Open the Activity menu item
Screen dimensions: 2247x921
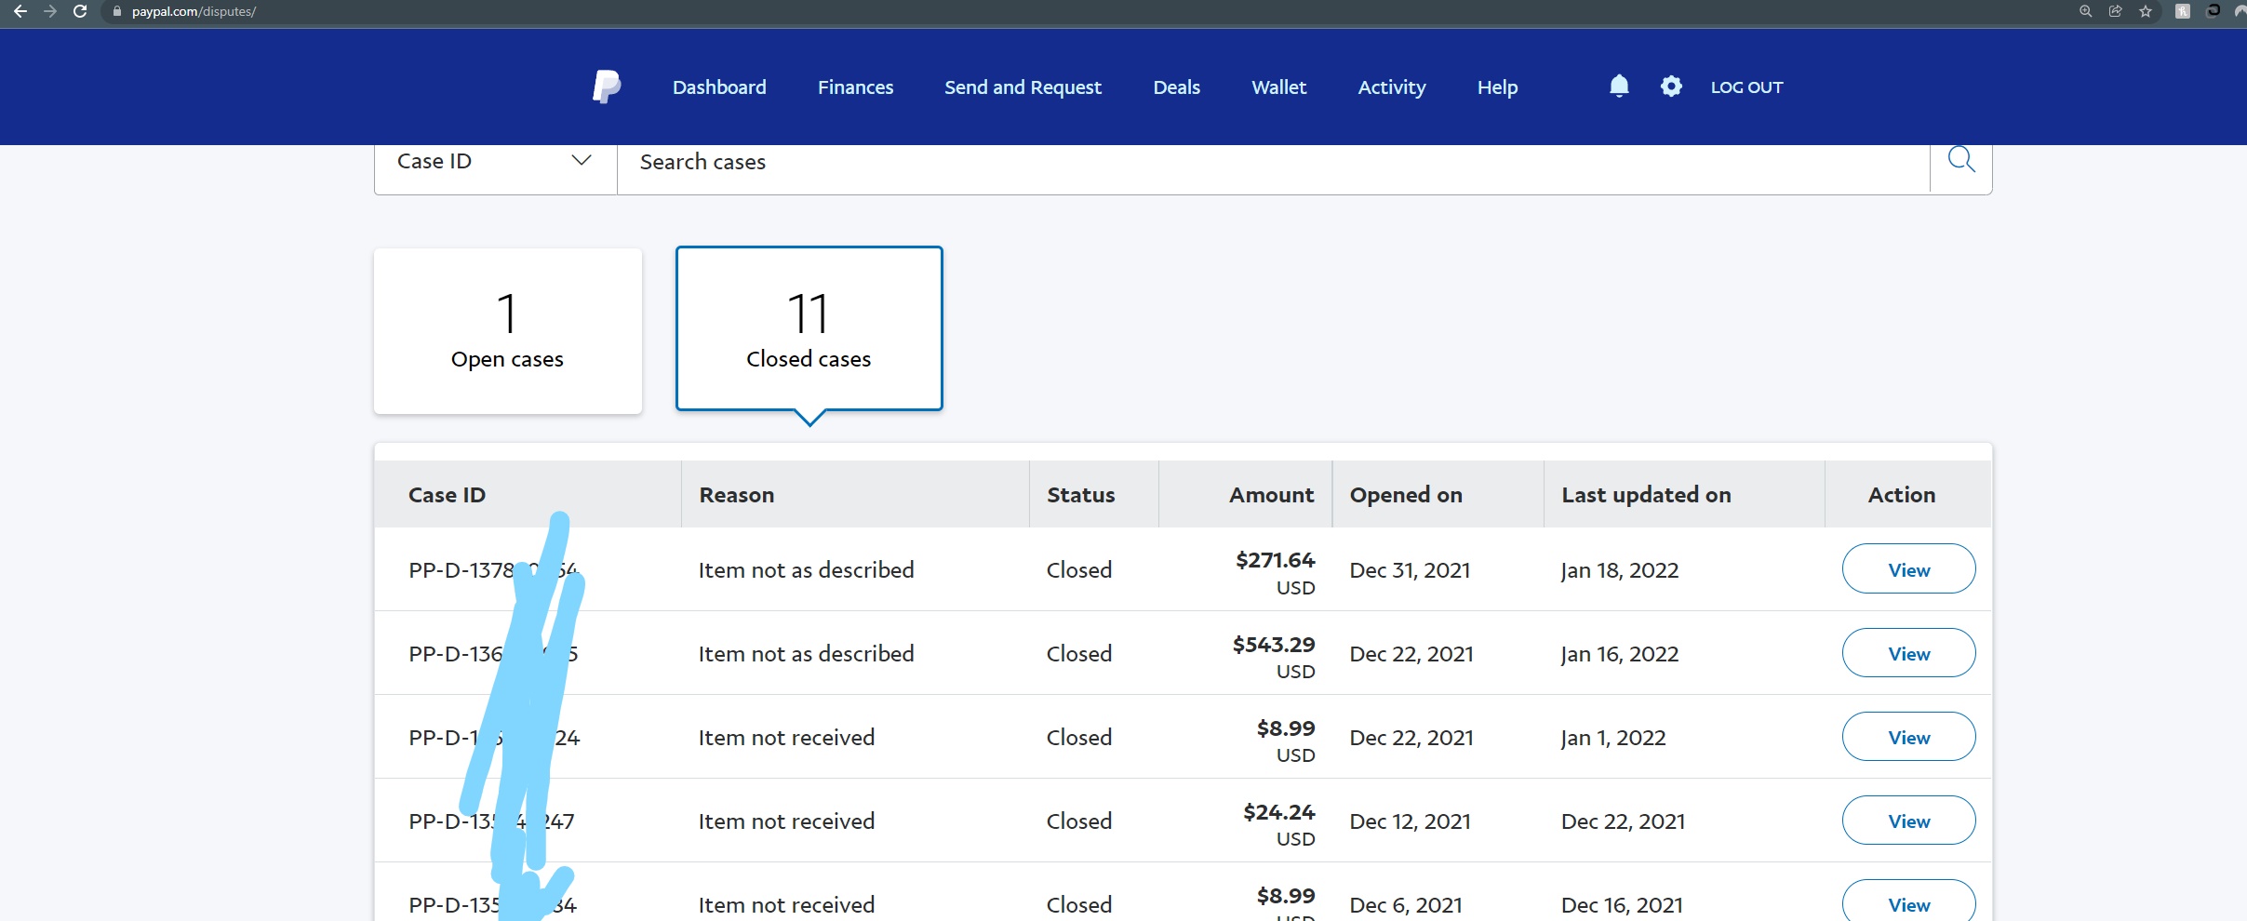1391,87
